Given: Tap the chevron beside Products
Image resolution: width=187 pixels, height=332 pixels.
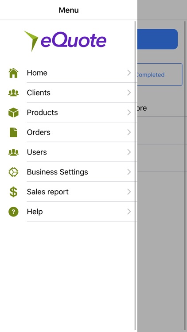Looking at the screenshot, I should click(x=129, y=112).
